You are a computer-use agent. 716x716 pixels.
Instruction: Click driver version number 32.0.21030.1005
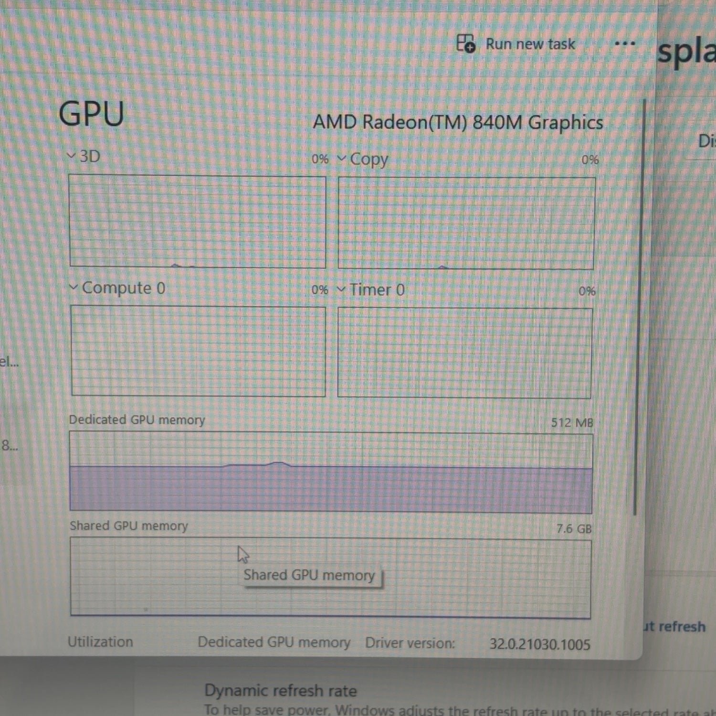tap(540, 644)
